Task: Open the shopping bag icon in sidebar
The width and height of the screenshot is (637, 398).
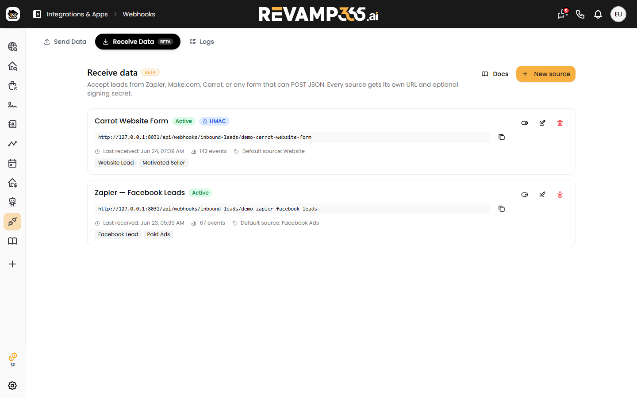Action: [12, 85]
